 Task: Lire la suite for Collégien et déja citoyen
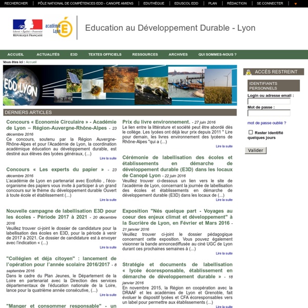tap(108, 295)
